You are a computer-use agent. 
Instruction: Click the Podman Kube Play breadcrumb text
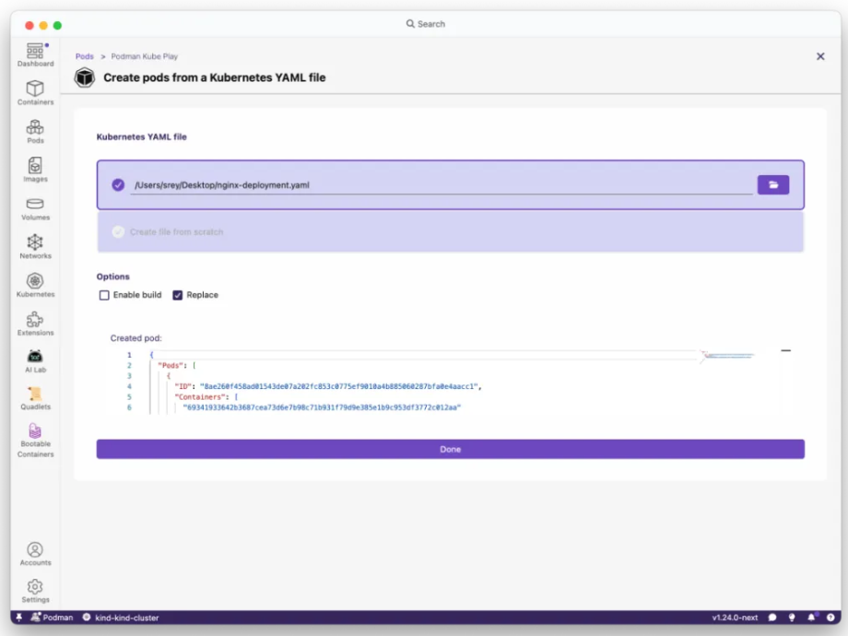pyautogui.click(x=145, y=56)
